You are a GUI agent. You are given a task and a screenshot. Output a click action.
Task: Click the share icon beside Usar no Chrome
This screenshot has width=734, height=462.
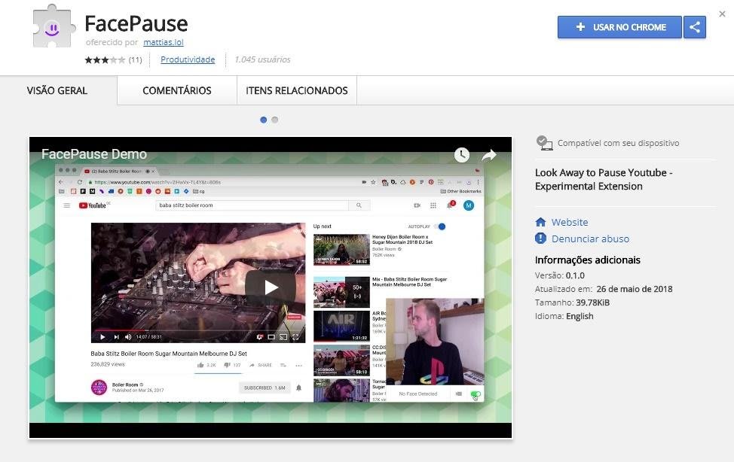tap(695, 27)
